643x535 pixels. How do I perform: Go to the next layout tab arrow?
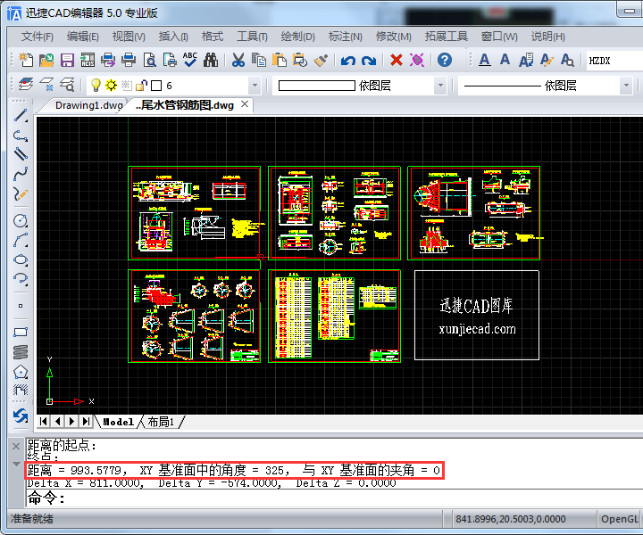[71, 421]
